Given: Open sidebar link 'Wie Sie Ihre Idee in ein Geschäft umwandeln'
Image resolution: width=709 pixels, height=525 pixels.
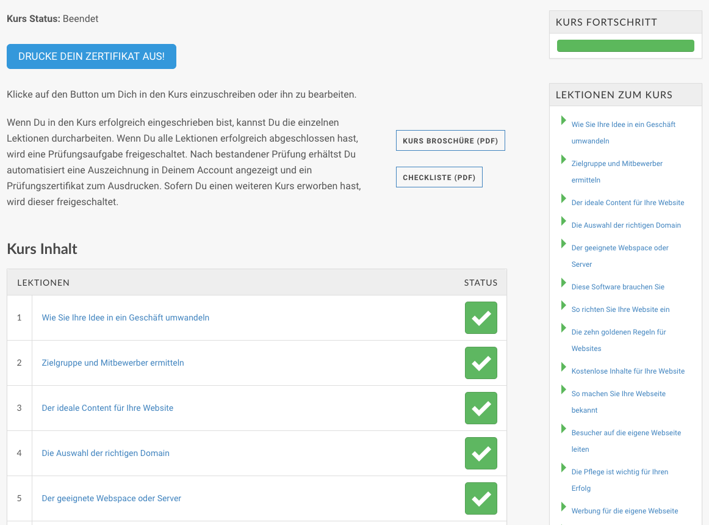Looking at the screenshot, I should 624,132.
